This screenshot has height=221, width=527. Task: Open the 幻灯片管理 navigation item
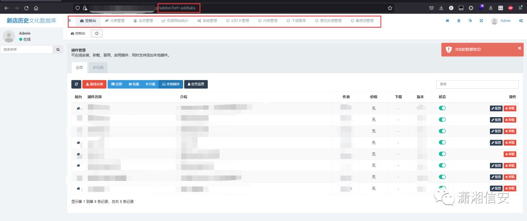237,21
